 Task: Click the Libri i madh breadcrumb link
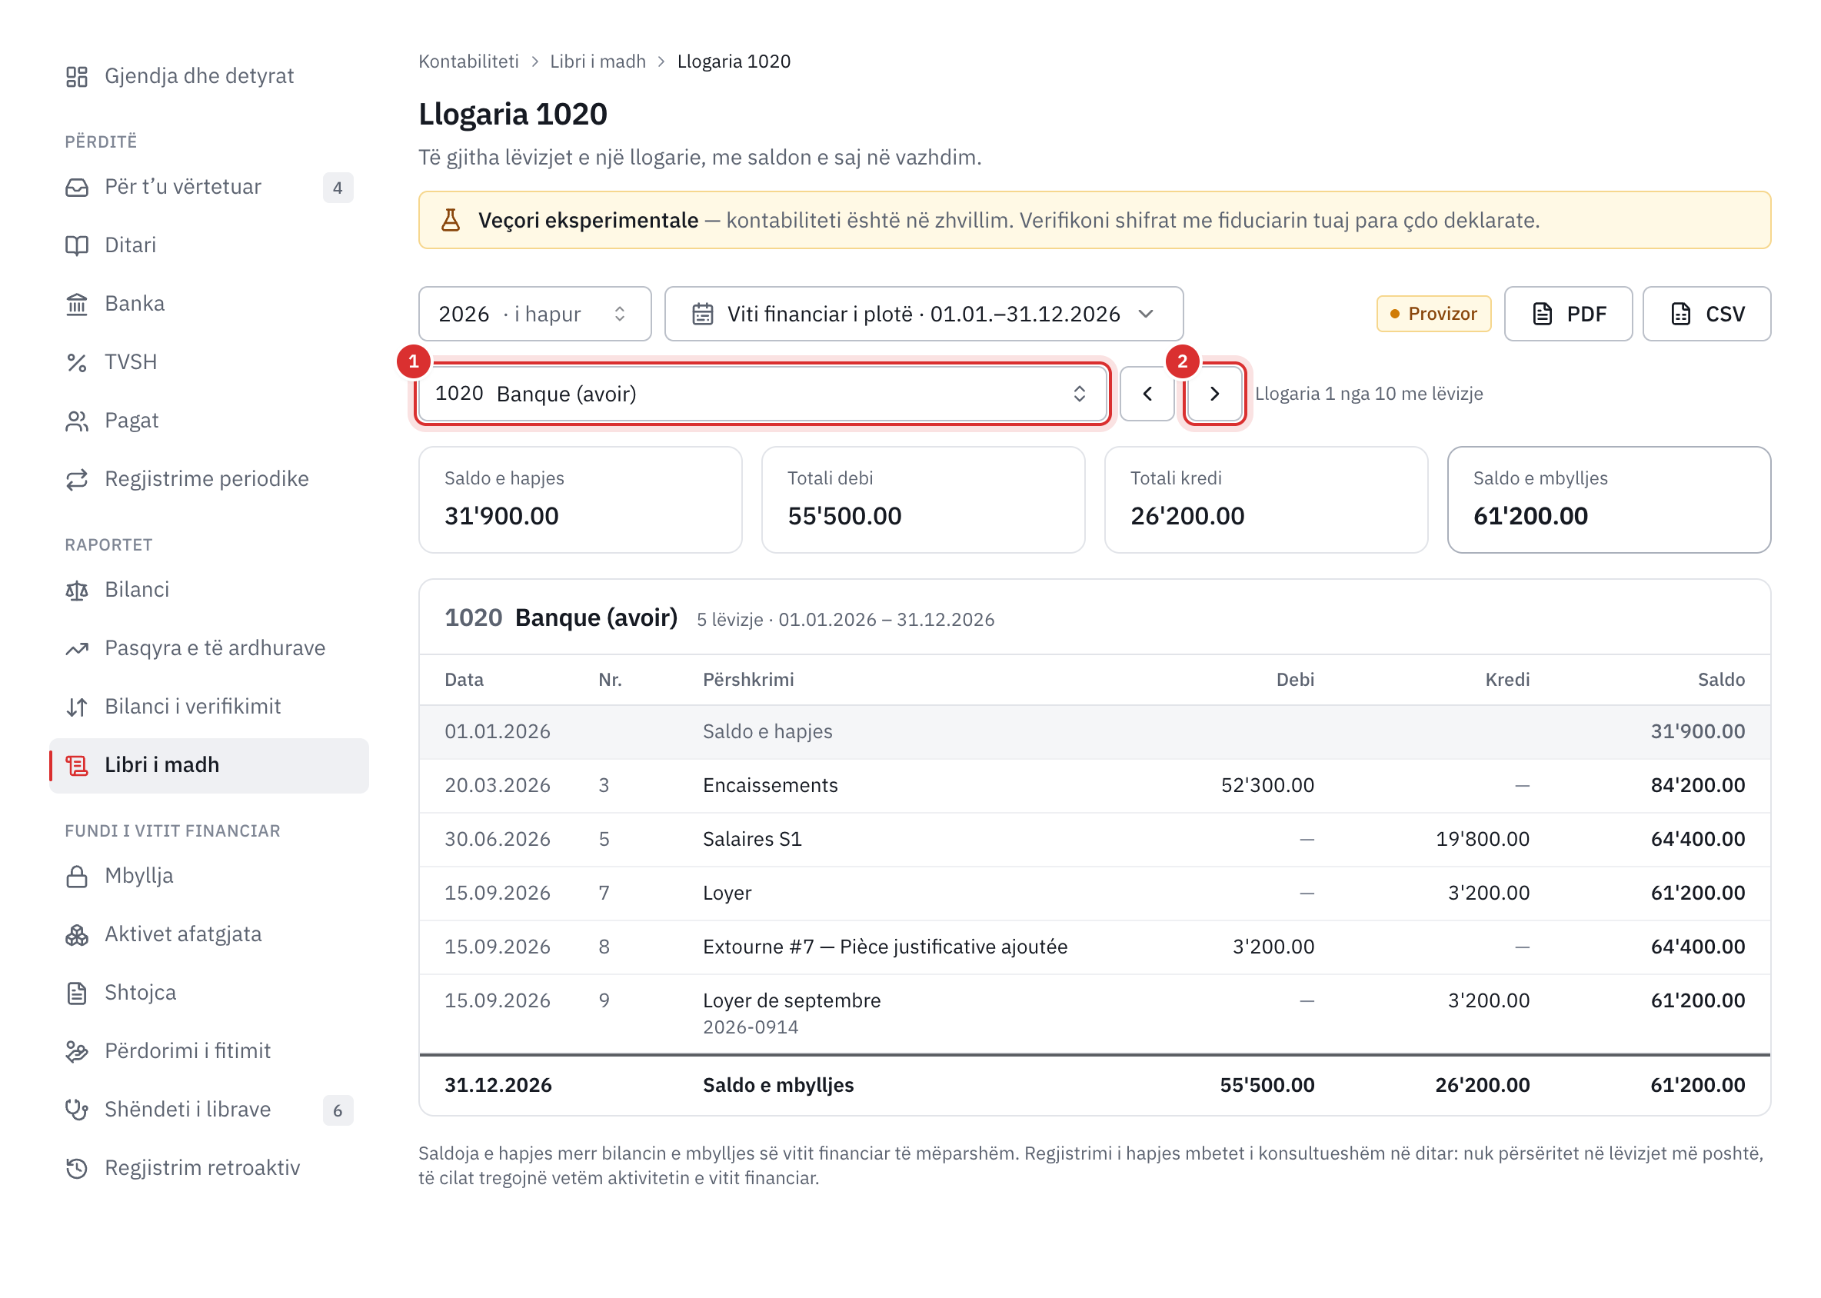(x=598, y=62)
